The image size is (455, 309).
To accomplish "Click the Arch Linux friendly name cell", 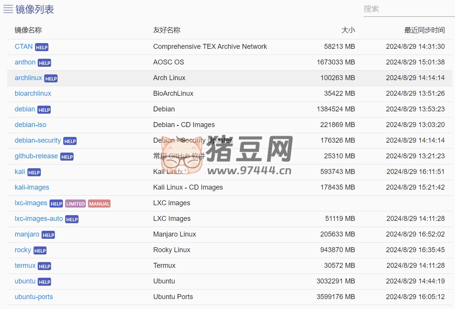I will pyautogui.click(x=169, y=78).
